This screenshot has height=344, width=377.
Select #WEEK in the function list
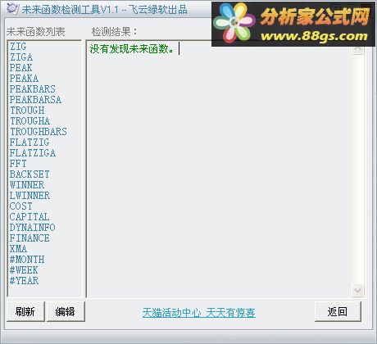coord(24,270)
